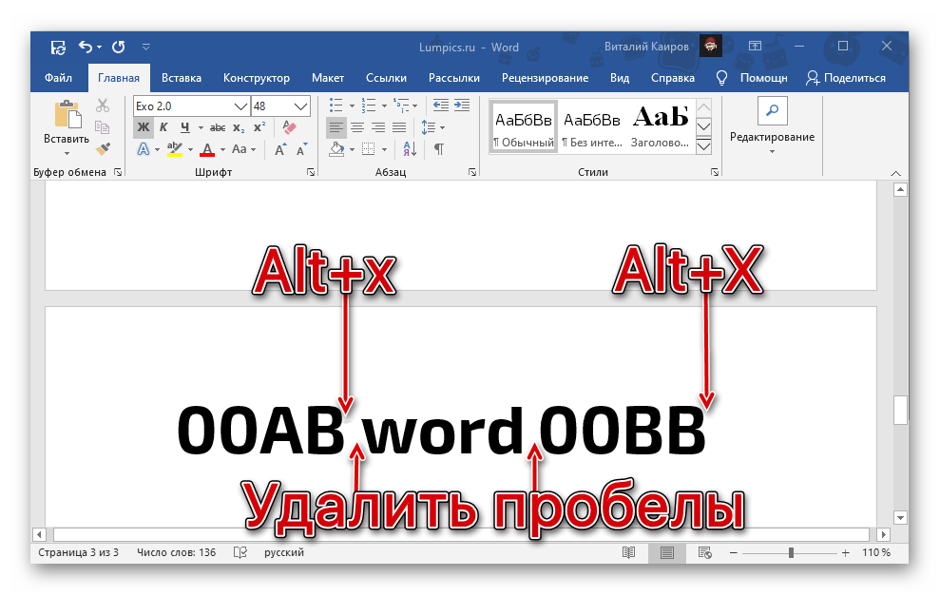This screenshot has height=596, width=940.
Task: Open the spelling check icon in status bar
Action: coord(240,552)
